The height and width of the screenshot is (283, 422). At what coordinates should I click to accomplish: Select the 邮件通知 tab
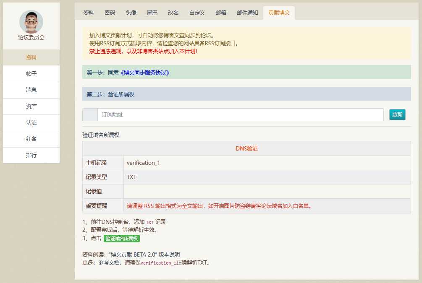click(247, 13)
